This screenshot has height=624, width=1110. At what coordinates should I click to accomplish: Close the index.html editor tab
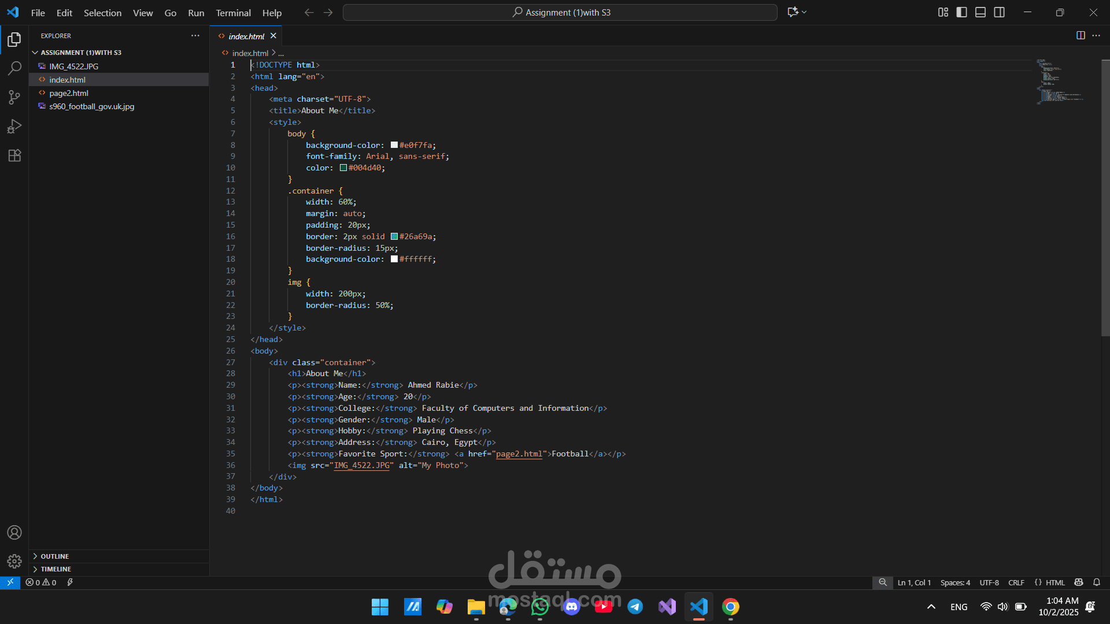coord(273,36)
